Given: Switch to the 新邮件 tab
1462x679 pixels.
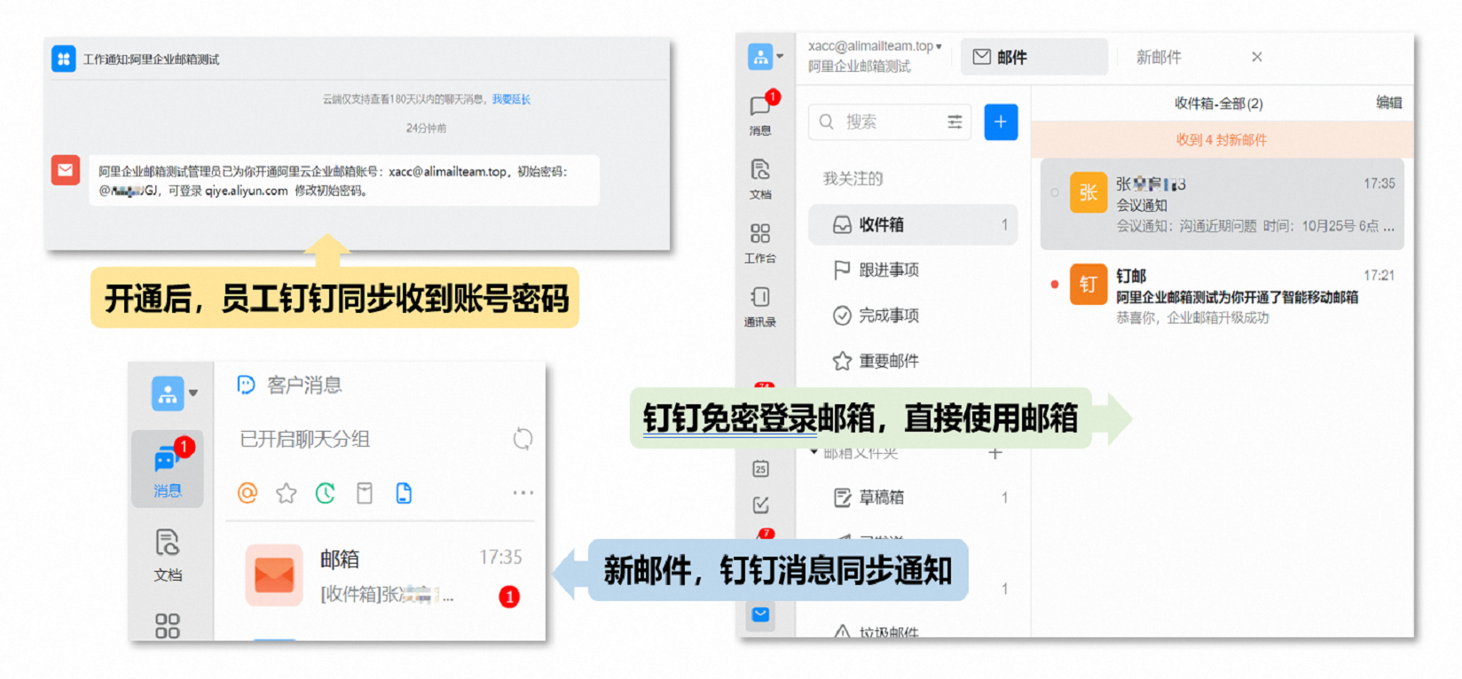Looking at the screenshot, I should coord(1159,57).
